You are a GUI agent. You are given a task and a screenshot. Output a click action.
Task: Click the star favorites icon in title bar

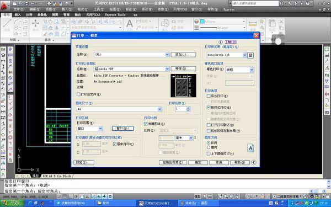(301, 3)
